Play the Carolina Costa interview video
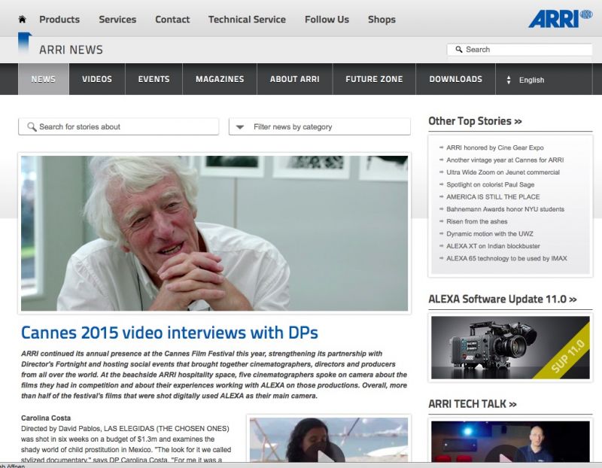The width and height of the screenshot is (602, 468). pyautogui.click(x=324, y=455)
